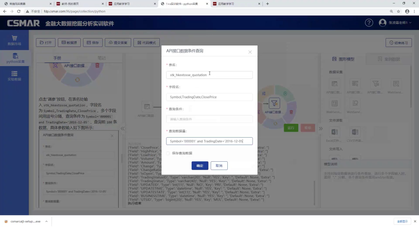Click the filter API接口数据 node on canvas
The height and width of the screenshot is (227, 419).
pos(274,103)
